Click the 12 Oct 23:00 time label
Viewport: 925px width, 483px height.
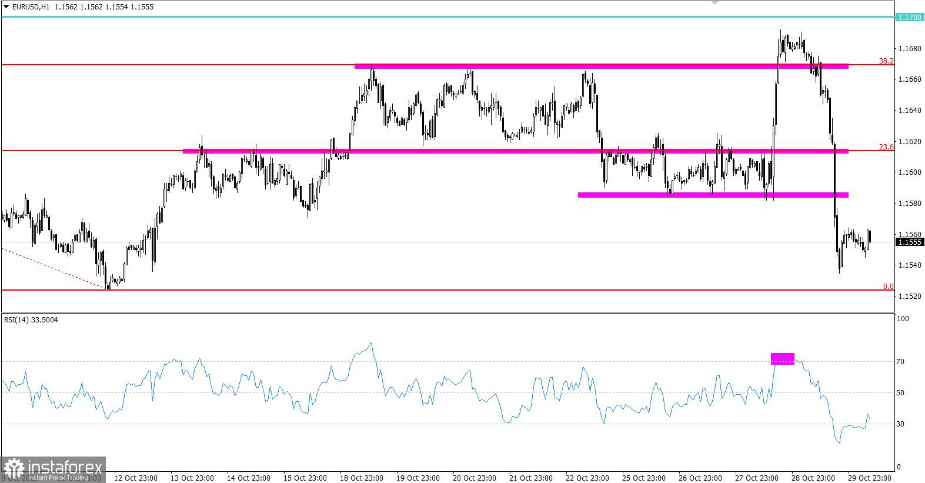[x=135, y=478]
